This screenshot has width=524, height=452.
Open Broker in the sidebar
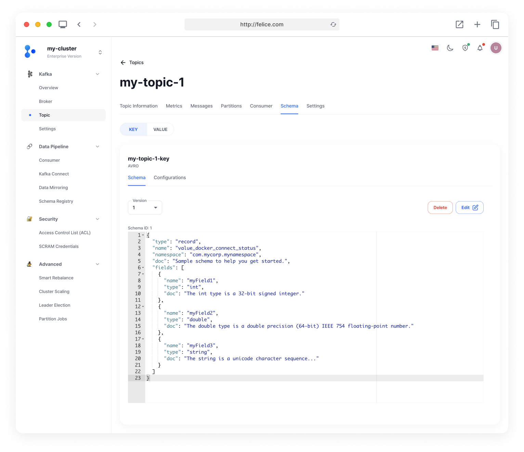click(x=45, y=102)
